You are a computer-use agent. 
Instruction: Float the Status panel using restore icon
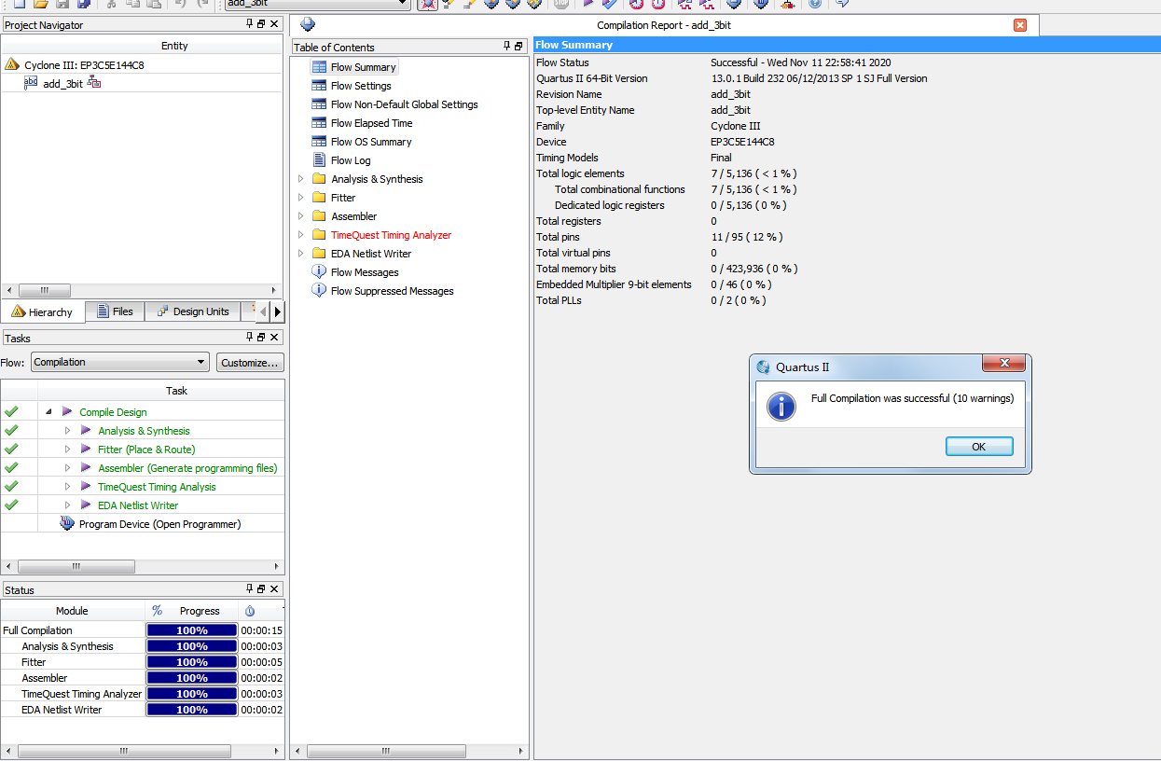pyautogui.click(x=261, y=589)
